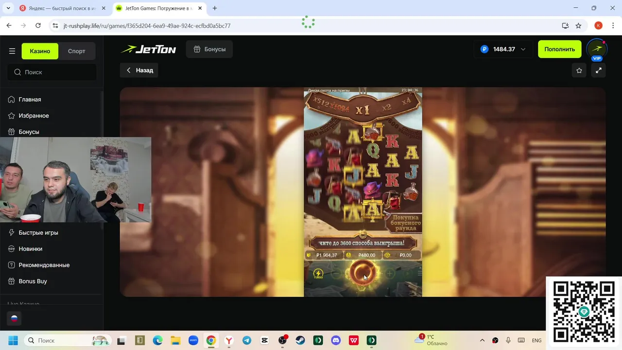The height and width of the screenshot is (350, 622).
Task: Close the JetTon Games browser tab
Action: 200,8
